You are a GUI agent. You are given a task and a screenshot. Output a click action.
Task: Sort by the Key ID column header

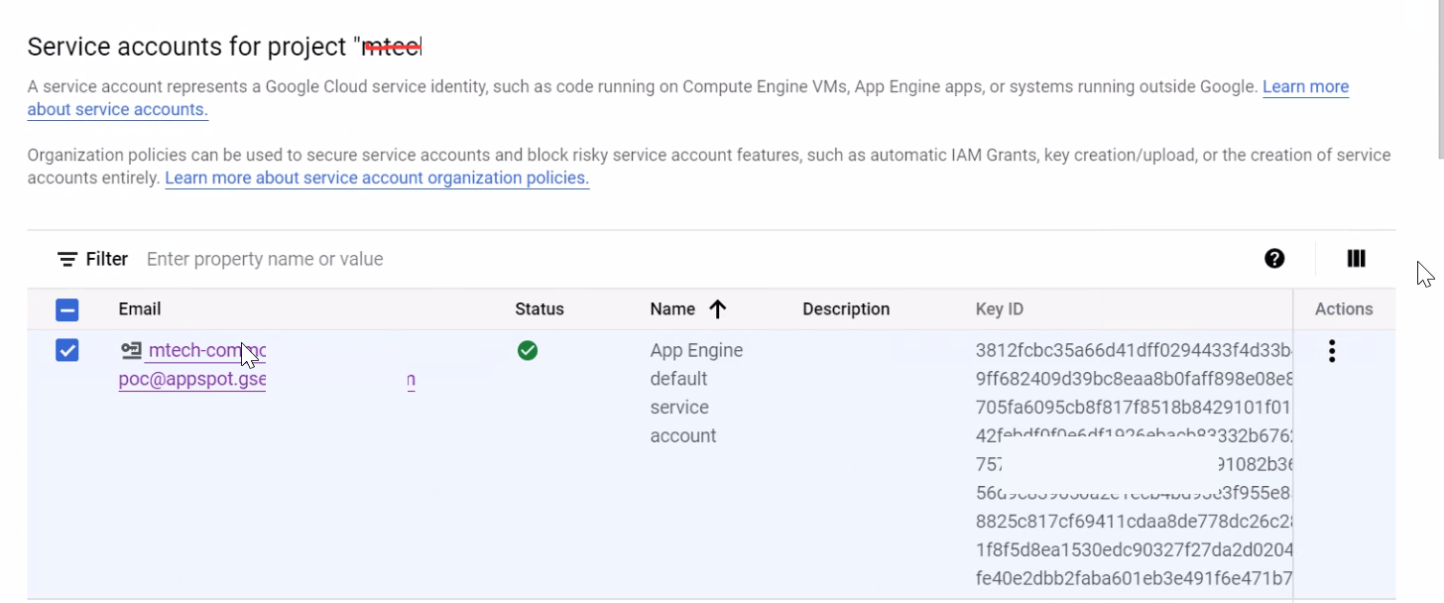coord(999,308)
